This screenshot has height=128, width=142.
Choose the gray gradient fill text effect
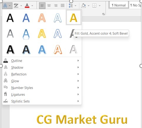coord(10,34)
